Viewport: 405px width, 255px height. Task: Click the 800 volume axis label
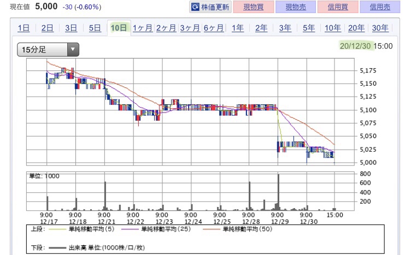point(366,174)
